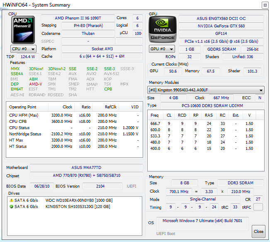This screenshot has width=270, height=242.
Task: Click the GDDR5 SDRAM memory type field
Action: (x=221, y=49)
